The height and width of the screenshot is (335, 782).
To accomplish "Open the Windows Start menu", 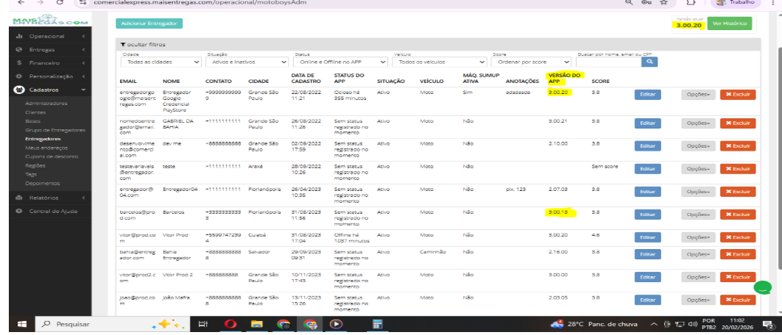I will click(22, 324).
